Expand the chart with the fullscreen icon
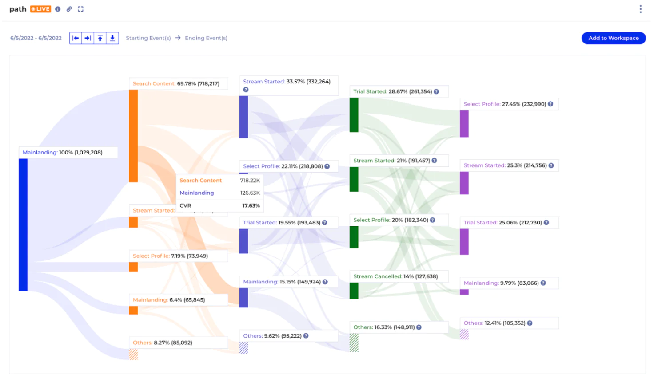The image size is (654, 378). pos(81,9)
